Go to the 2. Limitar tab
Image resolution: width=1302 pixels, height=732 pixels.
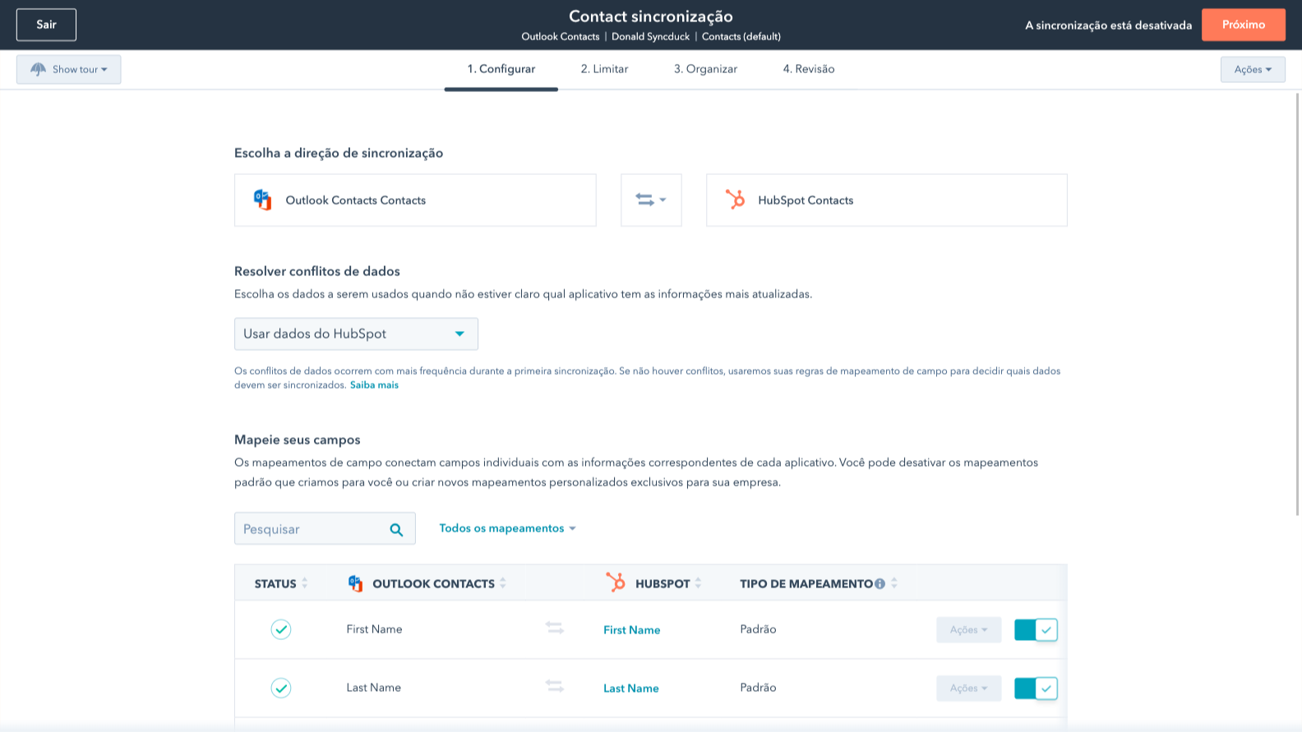click(x=605, y=69)
